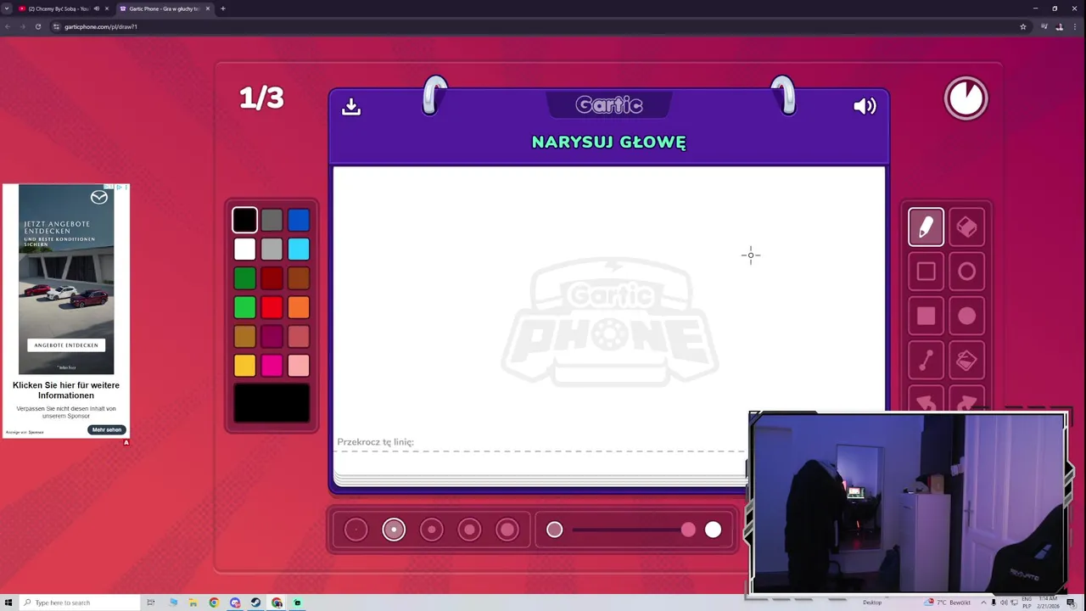Open the custom color picker bar
This screenshot has height=611, width=1086.
(271, 403)
